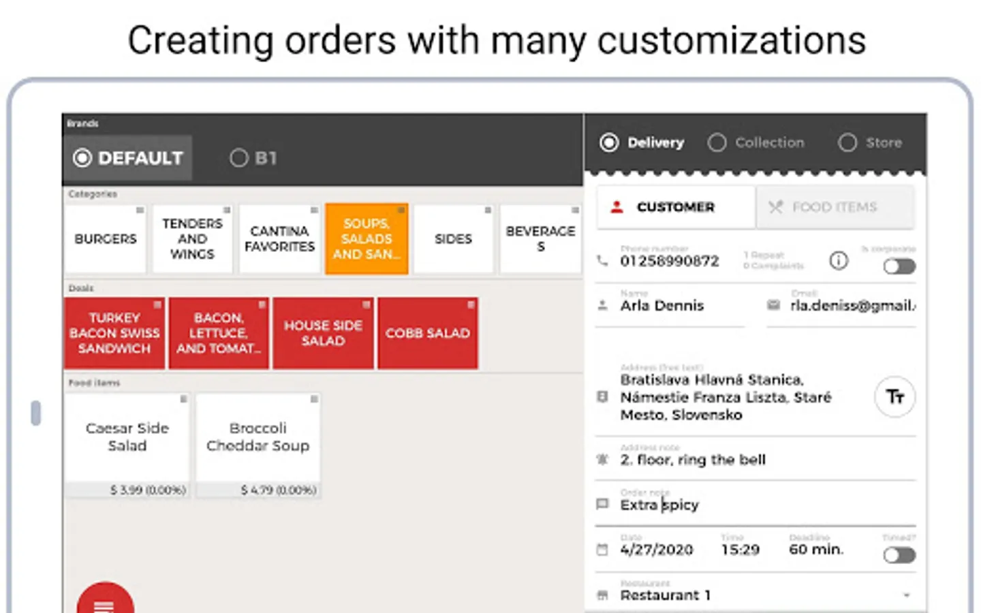Add the COBB SALAD deal
Viewport: 981px width, 613px height.
(x=428, y=333)
